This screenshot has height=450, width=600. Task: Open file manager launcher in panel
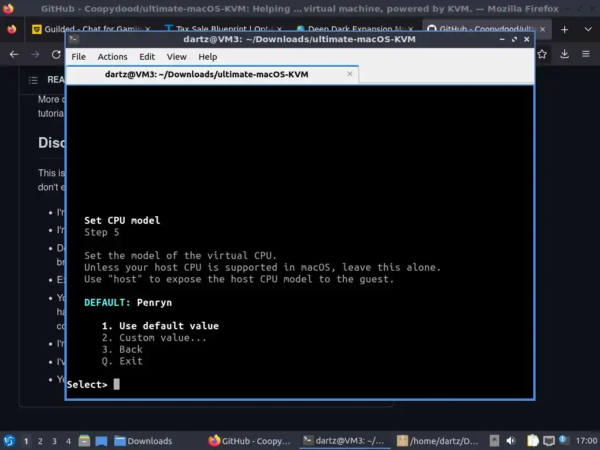(x=84, y=441)
